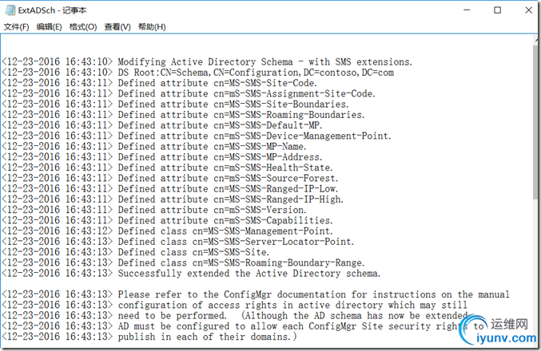Click the vertical scrollbar thumb
The image size is (541, 351).
coord(537,120)
